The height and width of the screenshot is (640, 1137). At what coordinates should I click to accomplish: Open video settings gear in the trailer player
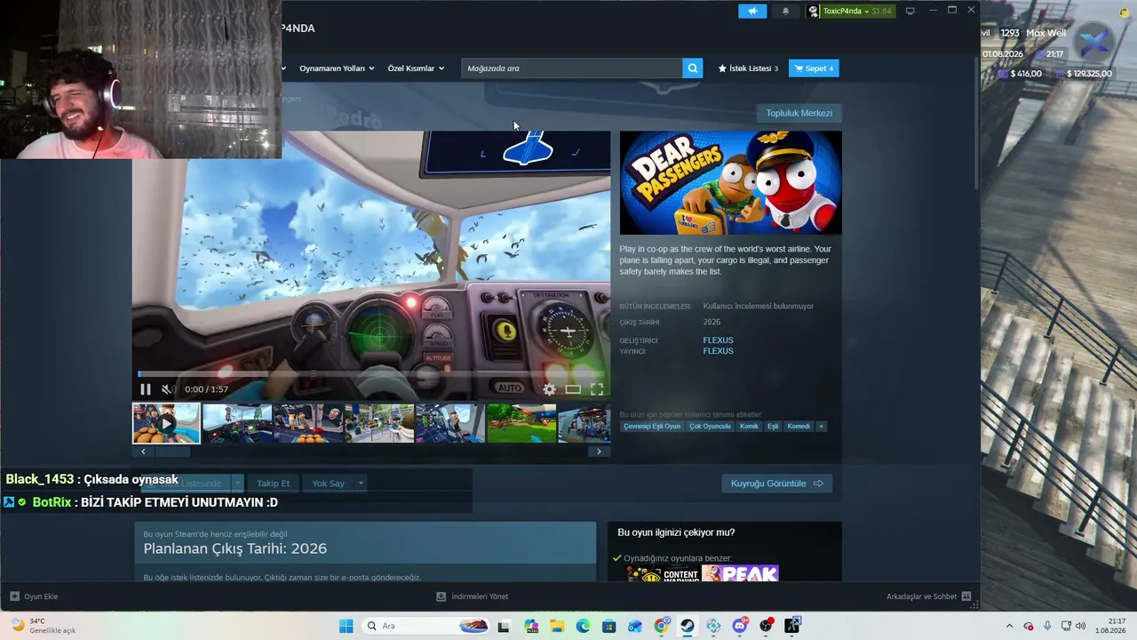[549, 389]
